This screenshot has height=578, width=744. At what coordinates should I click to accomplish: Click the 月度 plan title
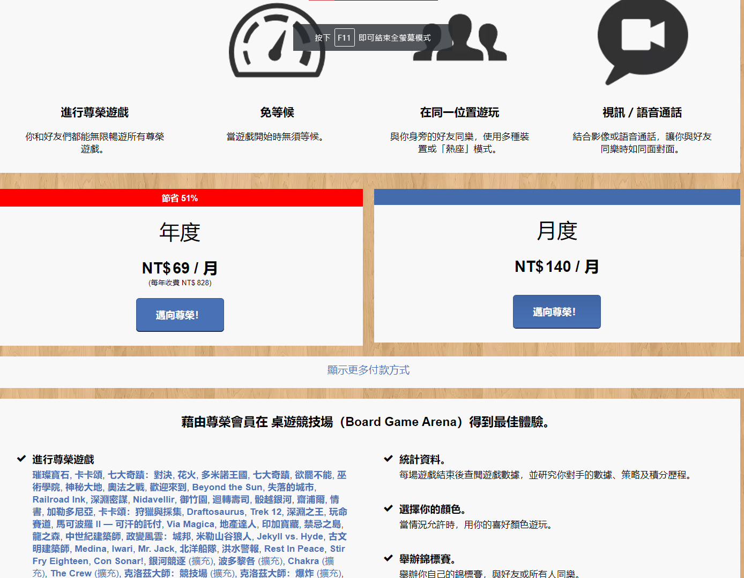(x=557, y=231)
